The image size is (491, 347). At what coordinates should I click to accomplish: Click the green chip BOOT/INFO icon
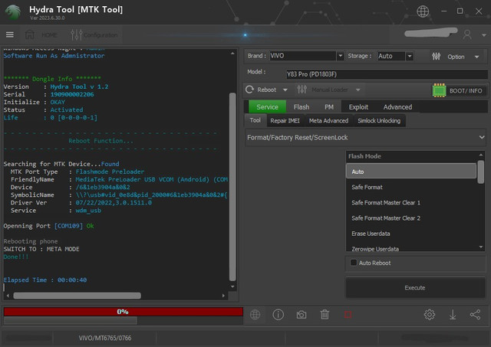(x=439, y=90)
